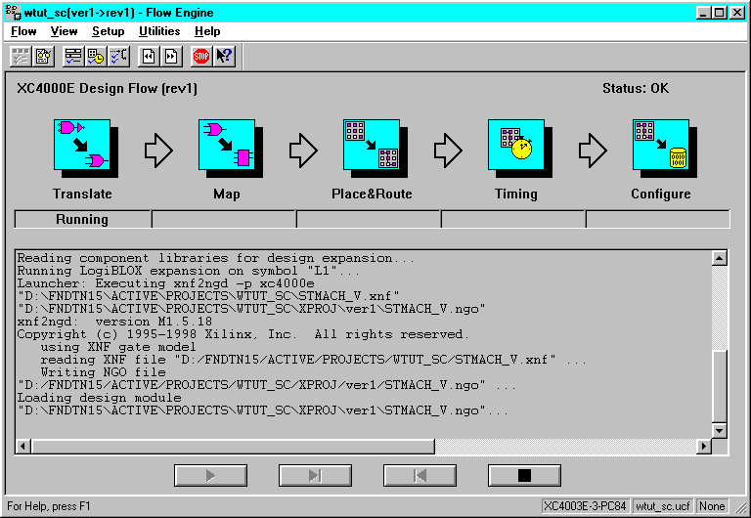
Task: Click the 'Launcher: Executing xnf2ngd' log line
Action: click(x=165, y=283)
